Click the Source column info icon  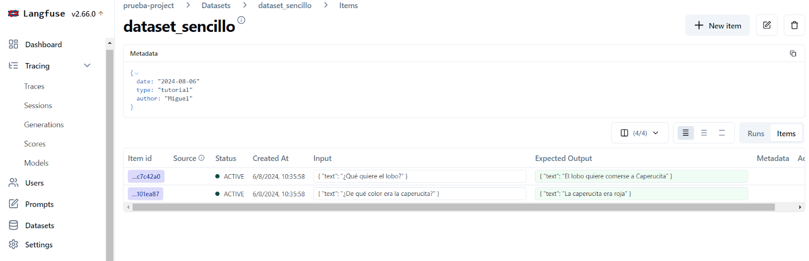point(202,158)
